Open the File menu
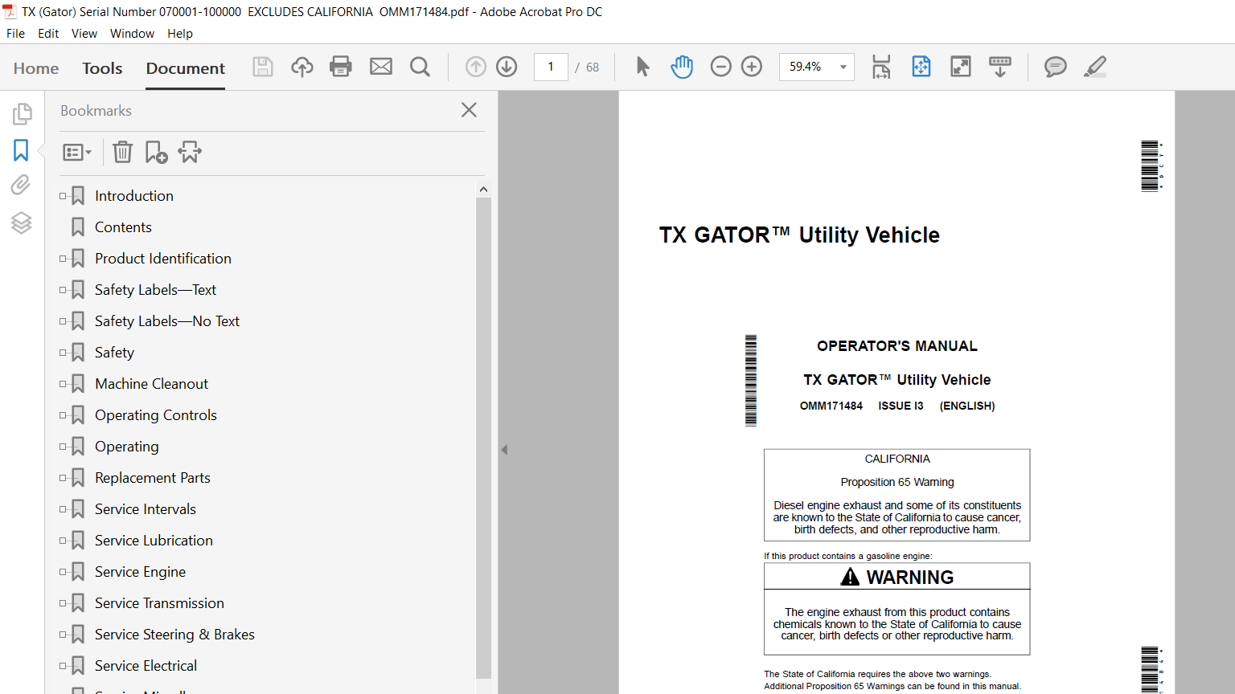 pos(15,34)
